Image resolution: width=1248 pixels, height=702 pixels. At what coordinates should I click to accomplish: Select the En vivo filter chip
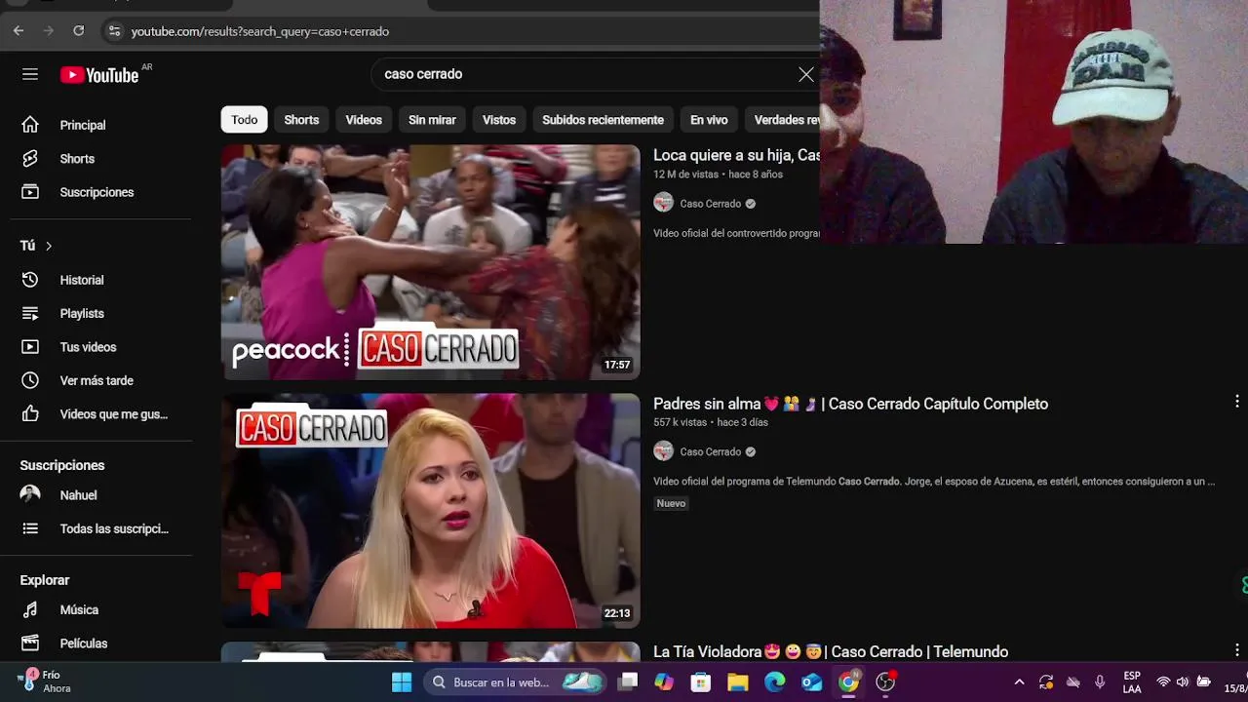coord(709,120)
